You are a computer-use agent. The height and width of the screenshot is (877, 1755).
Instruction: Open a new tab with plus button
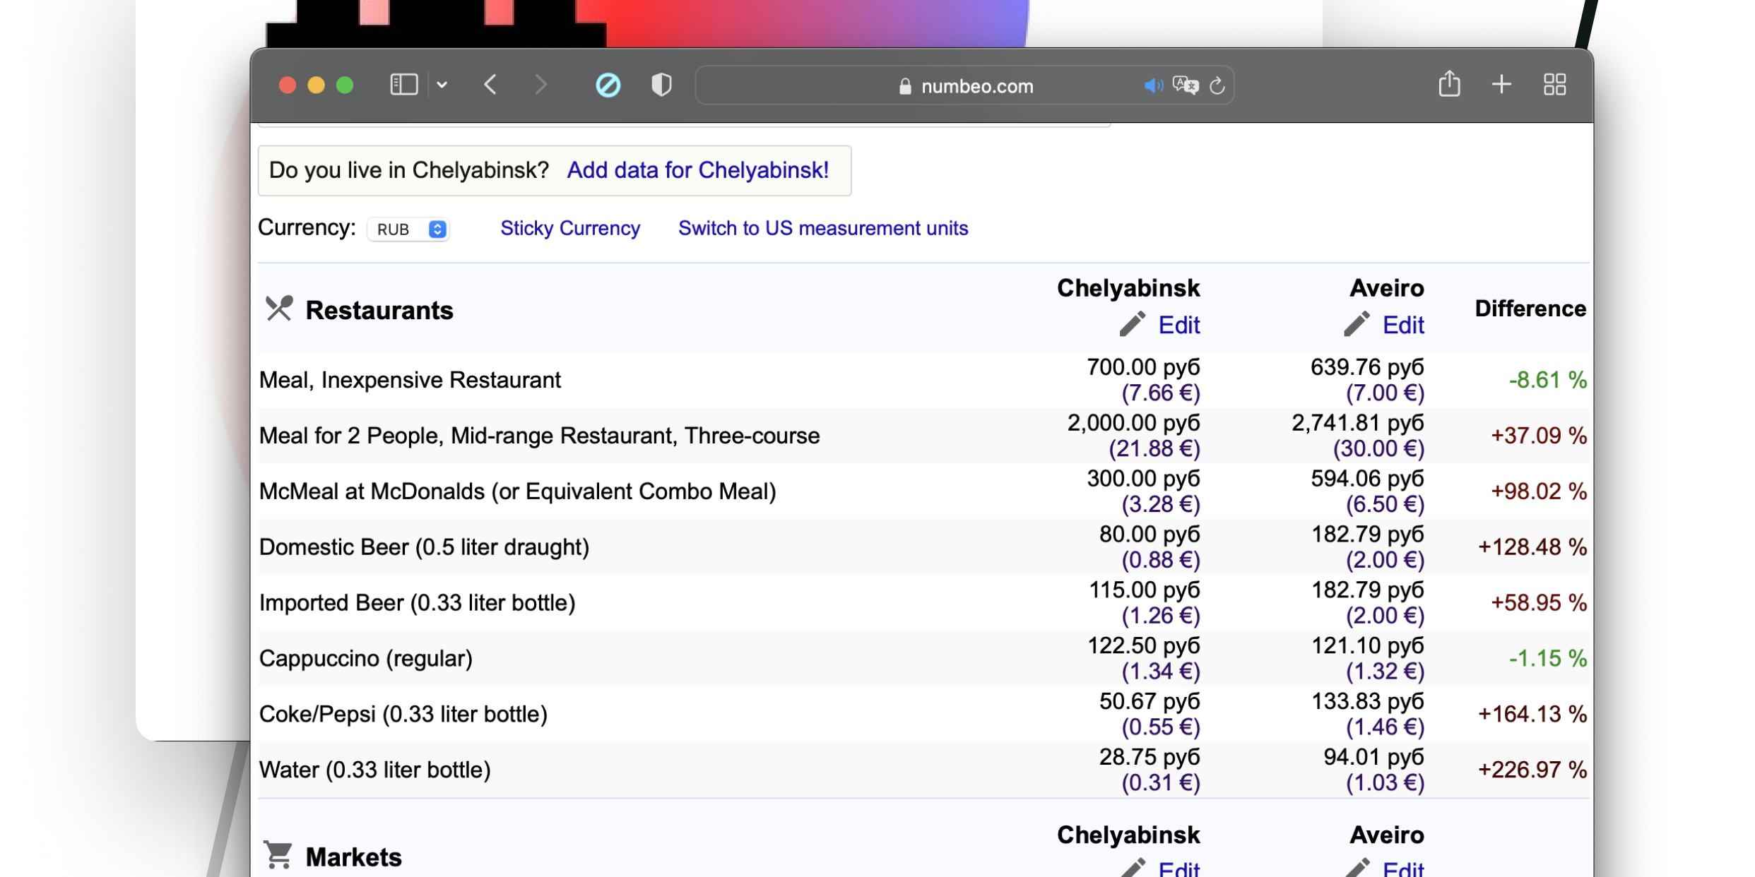coord(1501,85)
